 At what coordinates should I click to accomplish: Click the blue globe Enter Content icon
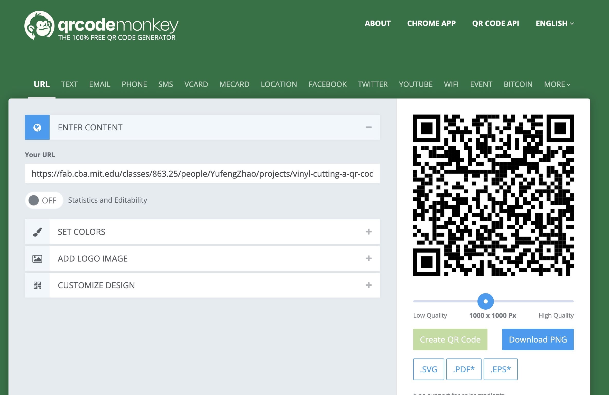coord(37,127)
